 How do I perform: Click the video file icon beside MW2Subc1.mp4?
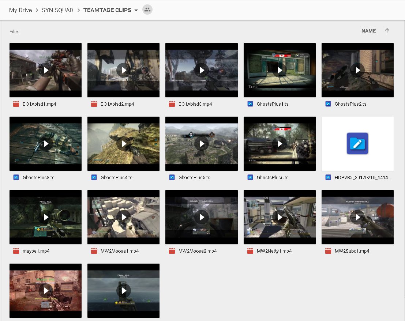328,251
